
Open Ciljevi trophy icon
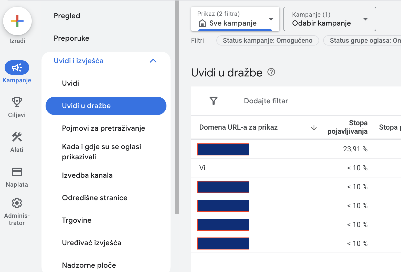click(x=17, y=102)
